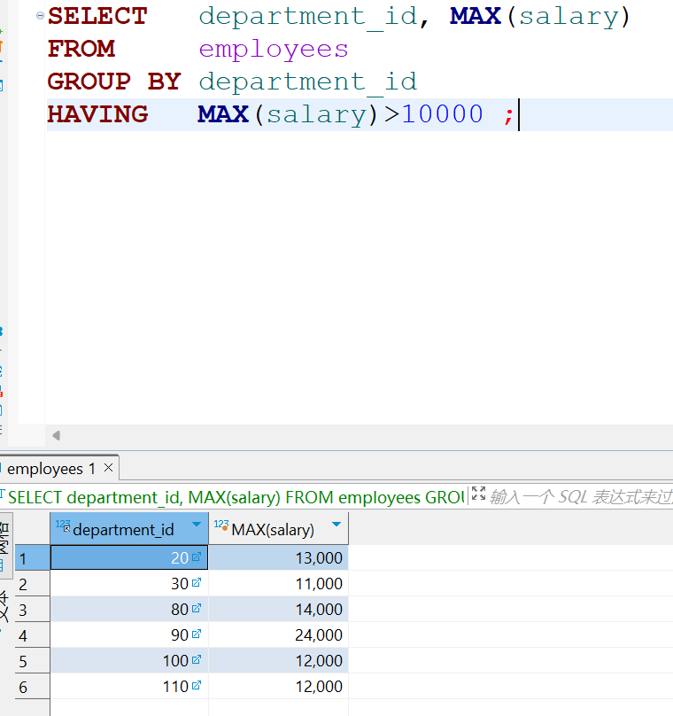Open link icon in department 110 cell
The image size is (673, 716).
point(197,686)
